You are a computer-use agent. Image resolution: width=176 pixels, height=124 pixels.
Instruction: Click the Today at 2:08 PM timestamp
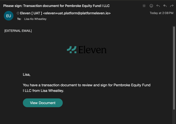pos(161,13)
